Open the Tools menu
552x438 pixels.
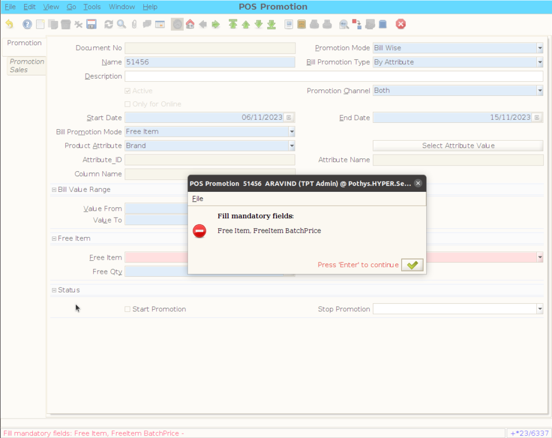[x=92, y=6]
